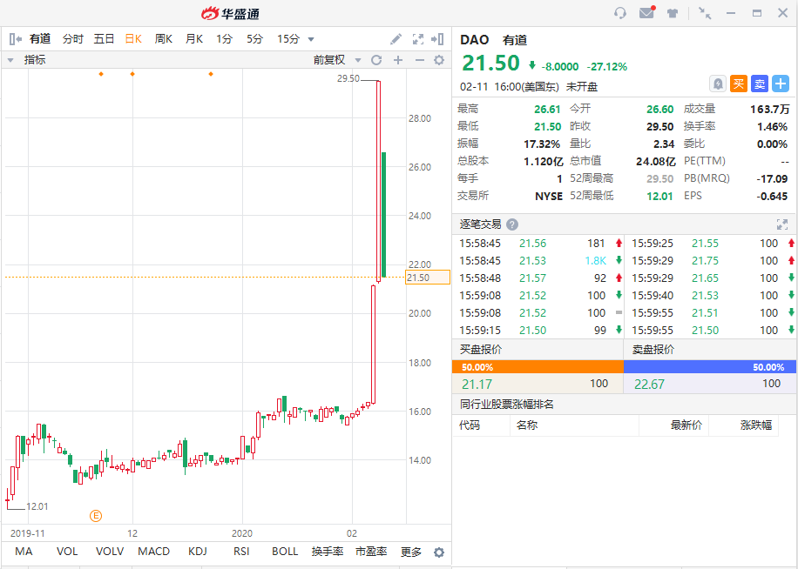Open indicator settings gear at bottom
Viewport: 798px width, 569px height.
pyautogui.click(x=439, y=552)
